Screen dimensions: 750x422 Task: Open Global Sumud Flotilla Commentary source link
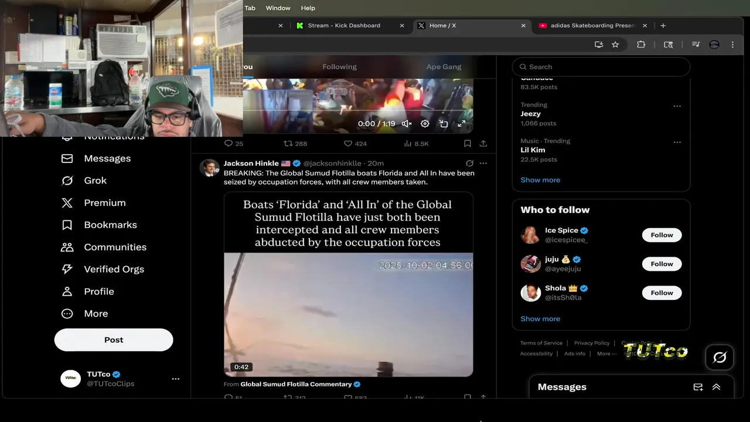(x=296, y=384)
